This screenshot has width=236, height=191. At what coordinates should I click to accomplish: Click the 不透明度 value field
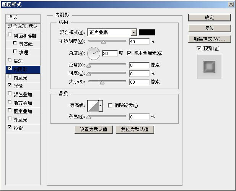pyautogui.click(x=139, y=42)
